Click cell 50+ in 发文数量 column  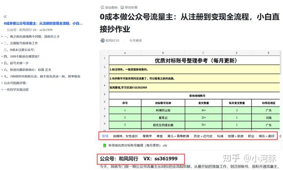204,125
